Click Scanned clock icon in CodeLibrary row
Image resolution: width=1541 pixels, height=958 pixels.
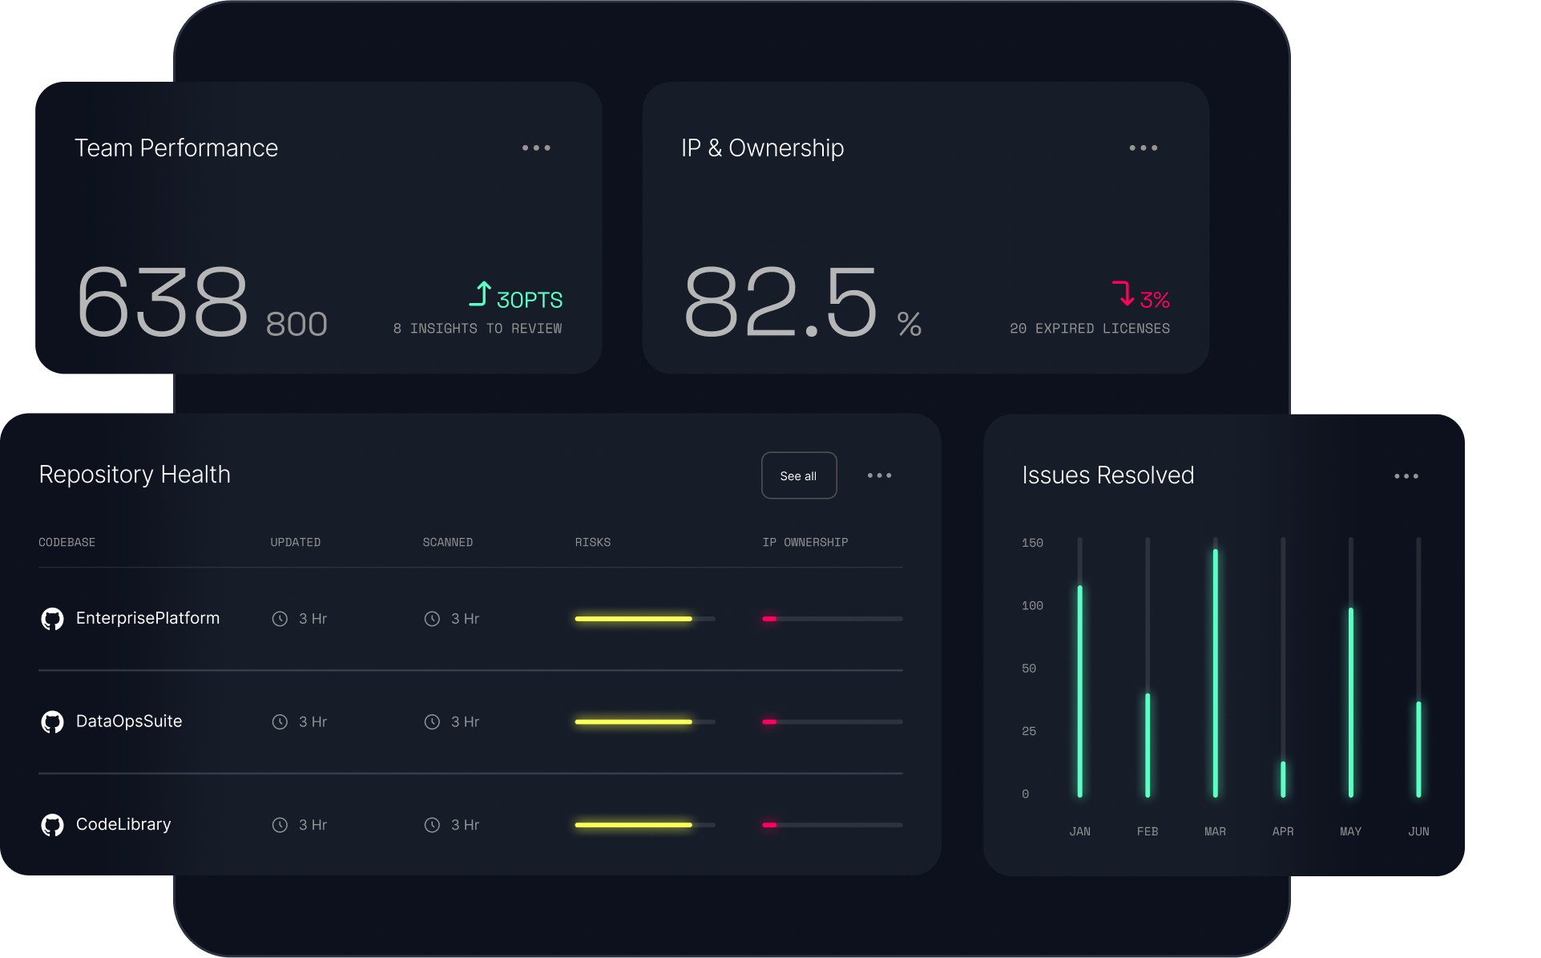(x=432, y=825)
